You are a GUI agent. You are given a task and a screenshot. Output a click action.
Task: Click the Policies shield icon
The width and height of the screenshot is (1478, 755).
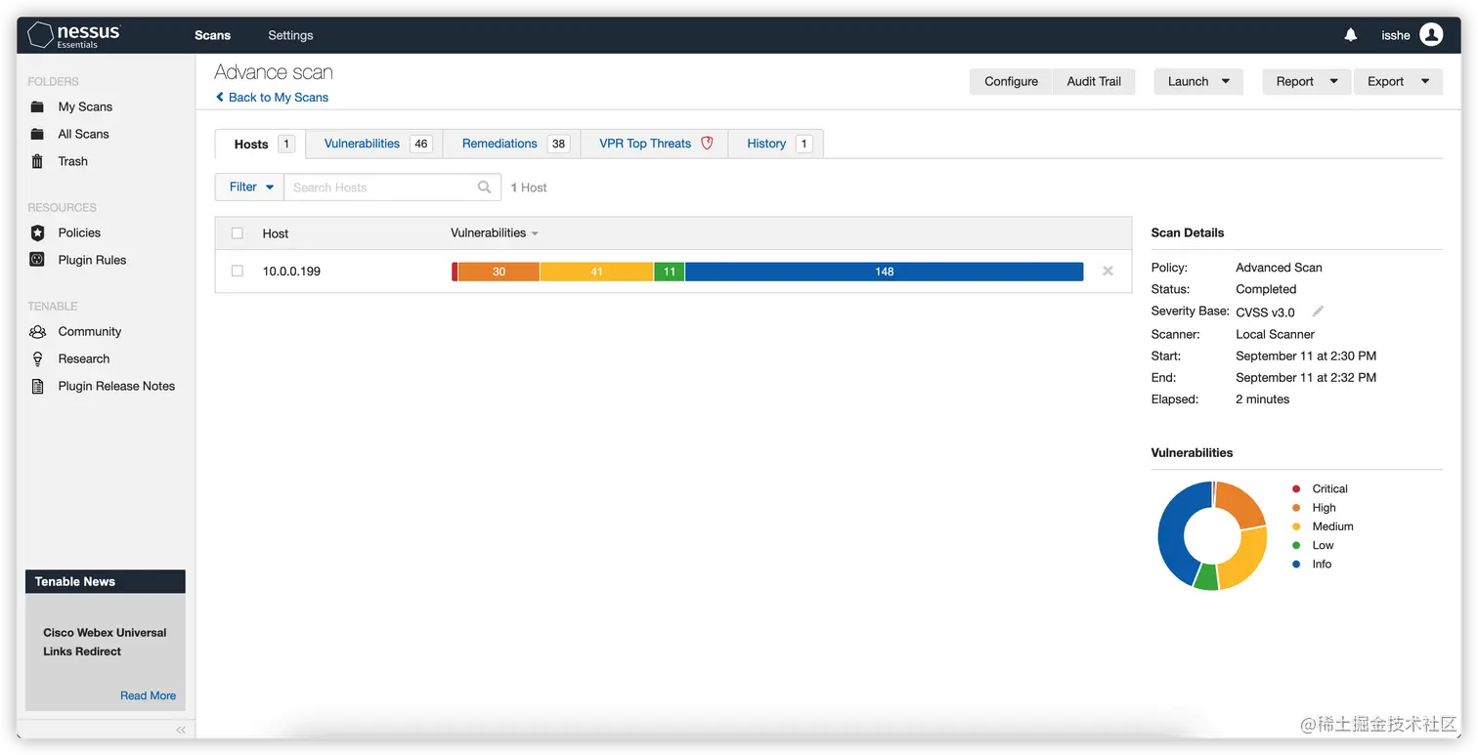point(37,232)
